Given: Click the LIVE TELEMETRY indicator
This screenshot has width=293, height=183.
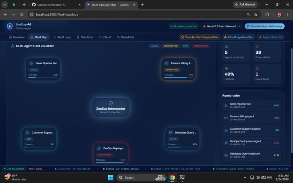Looking at the screenshot, I should pos(14,169).
